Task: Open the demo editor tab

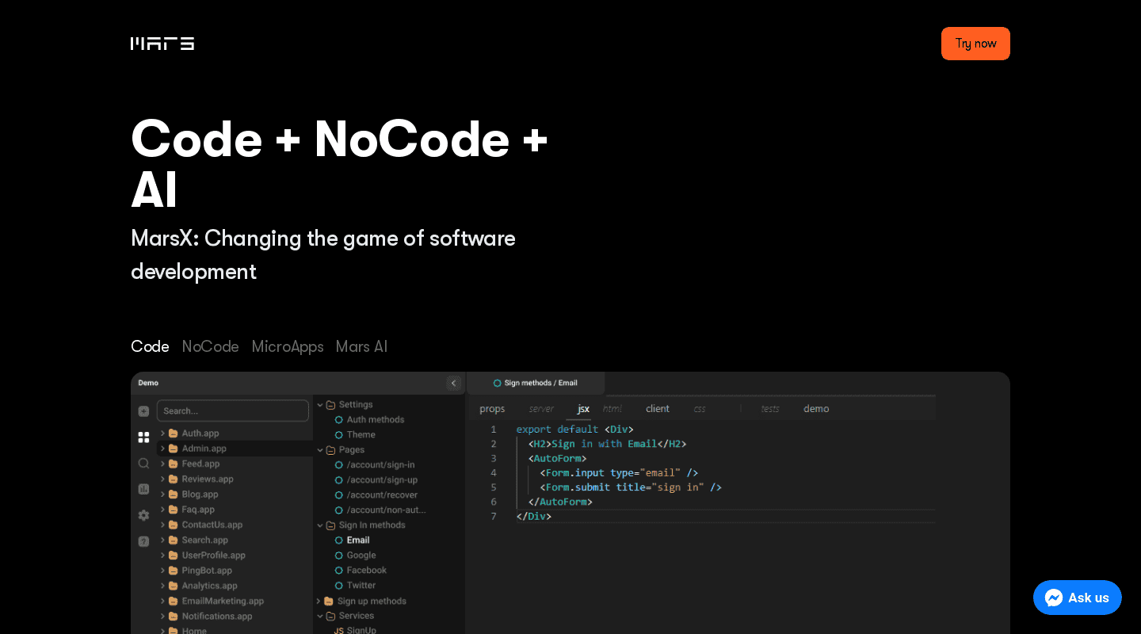Action: [816, 409]
